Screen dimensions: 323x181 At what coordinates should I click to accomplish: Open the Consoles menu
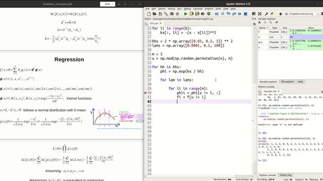click(198, 9)
